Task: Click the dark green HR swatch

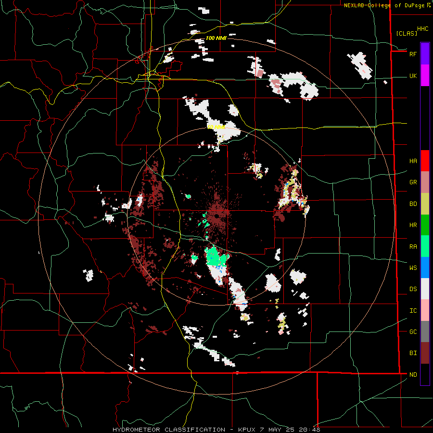Action: [425, 225]
